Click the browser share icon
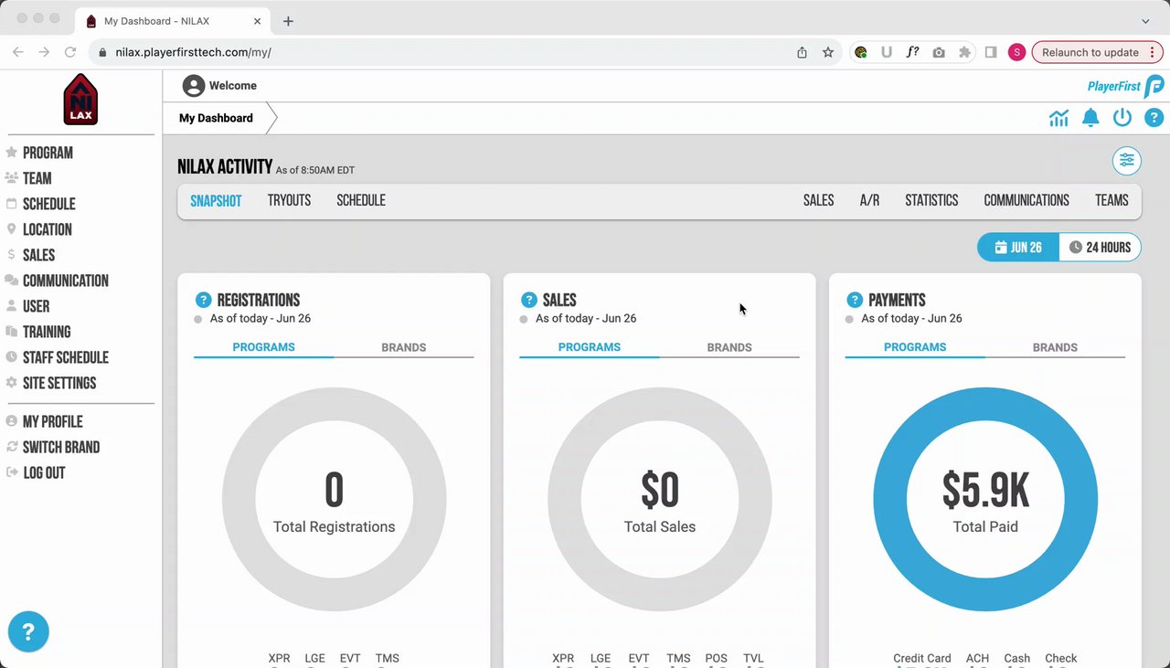This screenshot has width=1170, height=668. pos(802,52)
